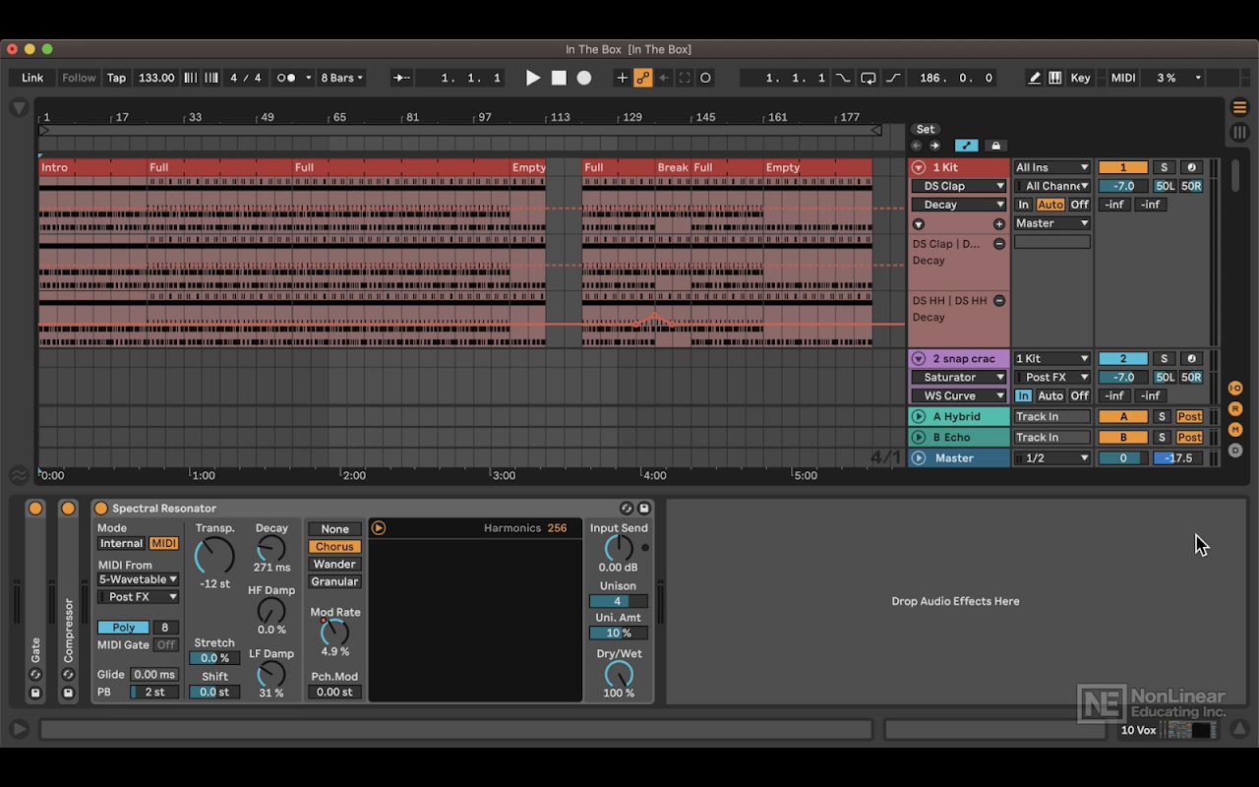Click the Follow Playback arrow next to position
Image resolution: width=1259 pixels, height=787 pixels.
coord(401,78)
